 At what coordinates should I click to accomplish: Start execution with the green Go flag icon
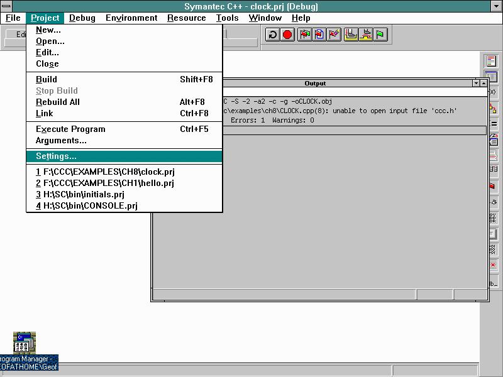tap(381, 35)
